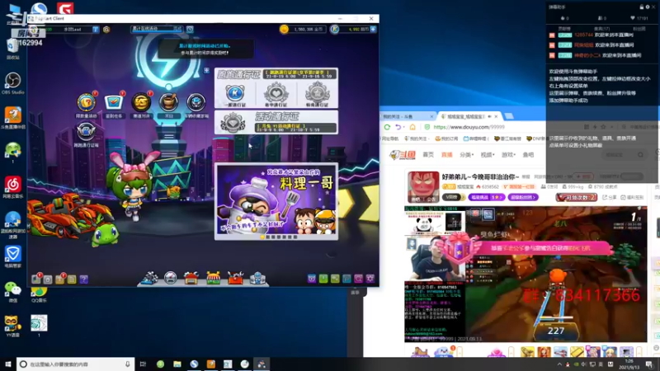Open the sign-in task checkmark icon
Screen dimensions: 660x371
point(114,101)
